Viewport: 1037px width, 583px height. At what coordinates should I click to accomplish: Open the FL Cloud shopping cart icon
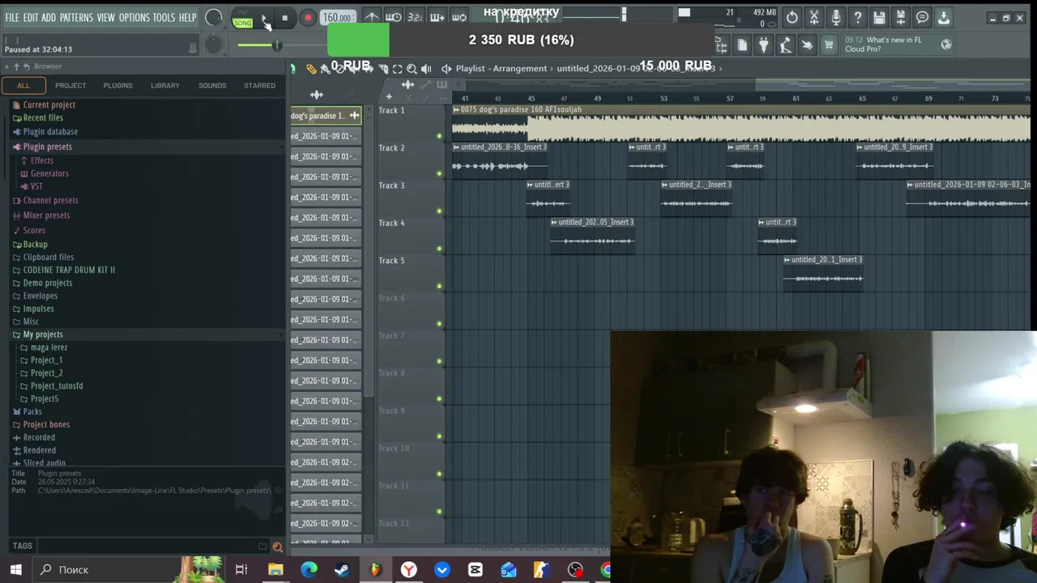(x=828, y=45)
